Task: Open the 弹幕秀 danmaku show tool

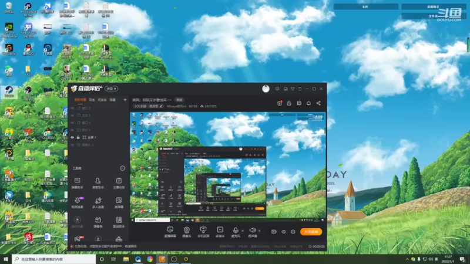Action: point(98,222)
